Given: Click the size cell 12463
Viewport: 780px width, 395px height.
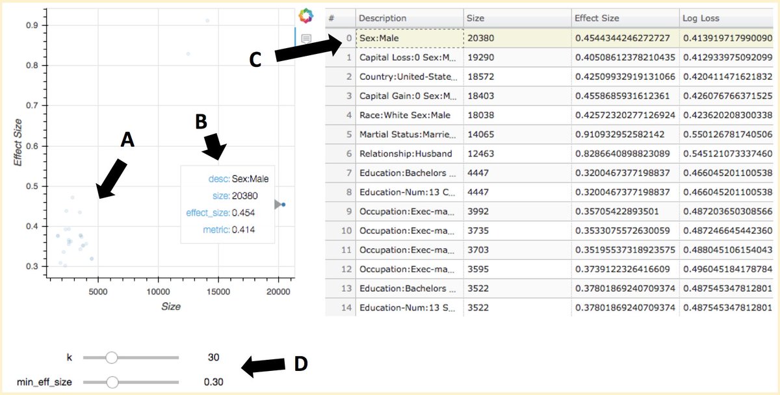Looking at the screenshot, I should pyautogui.click(x=517, y=154).
